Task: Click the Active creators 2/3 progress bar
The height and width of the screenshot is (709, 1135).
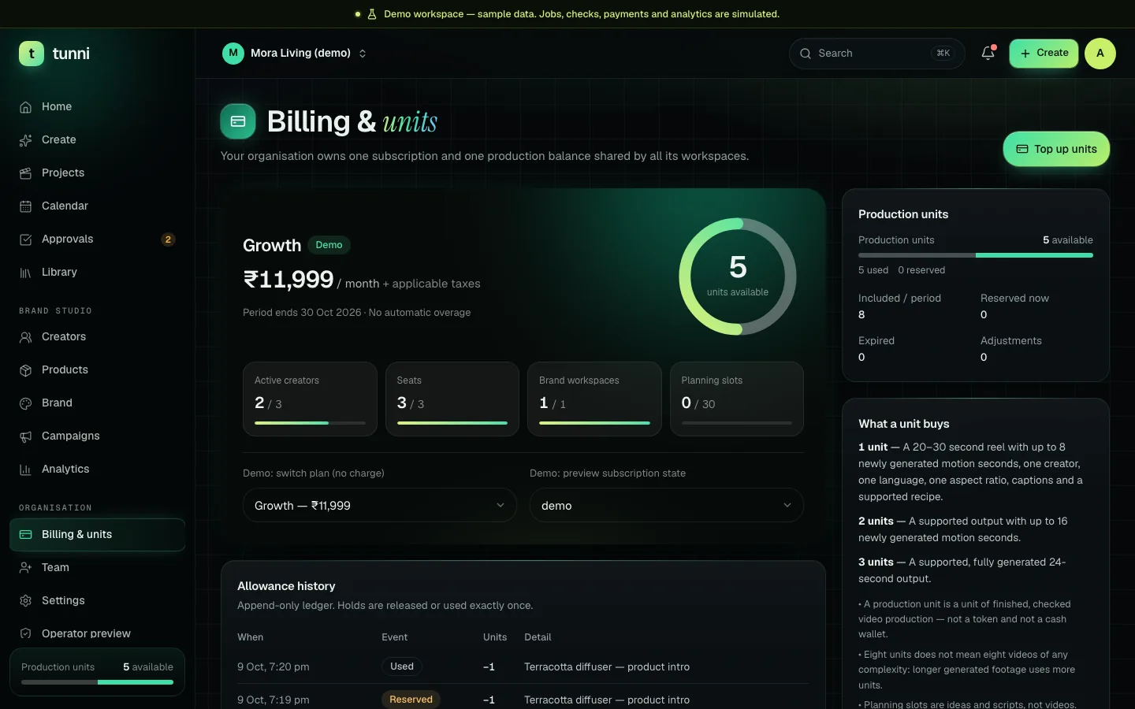Action: click(x=310, y=423)
